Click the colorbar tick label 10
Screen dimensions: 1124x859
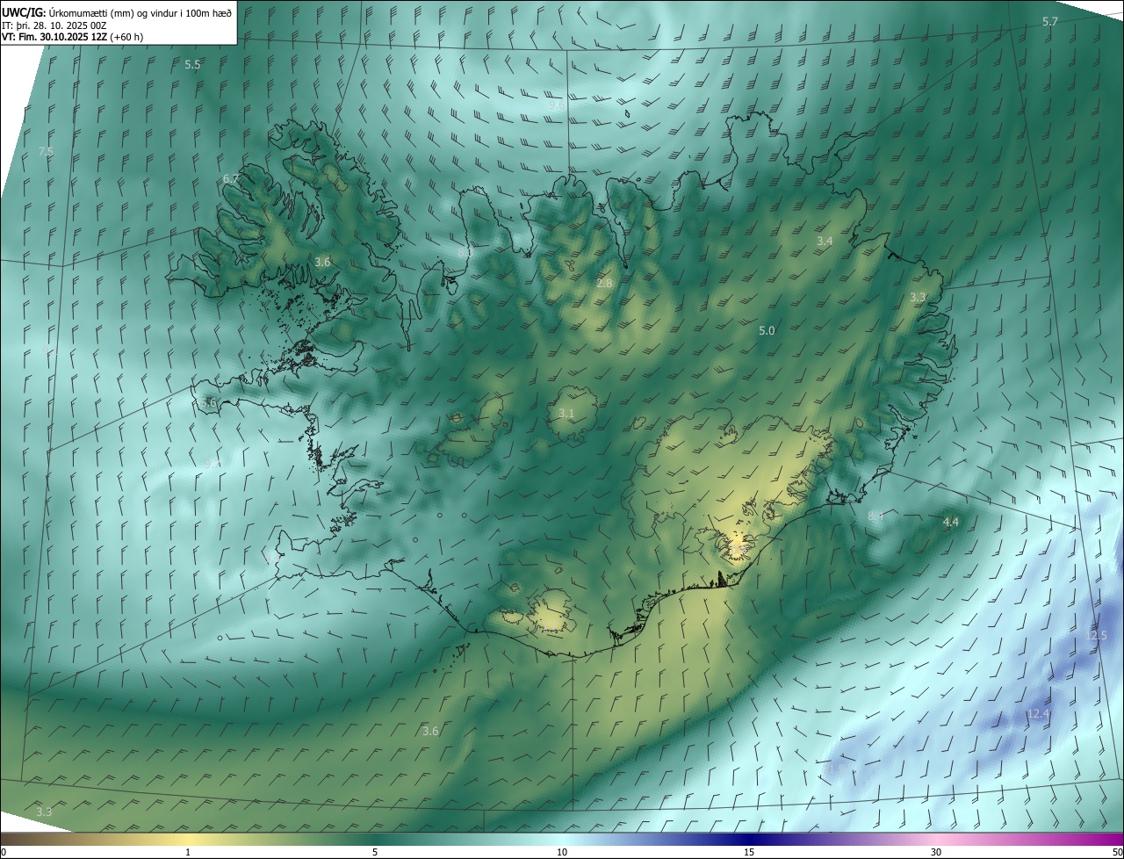click(562, 852)
